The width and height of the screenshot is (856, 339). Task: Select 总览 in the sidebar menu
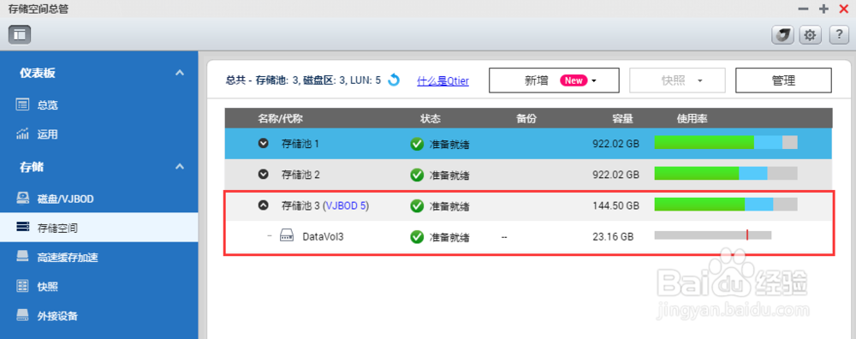47,105
